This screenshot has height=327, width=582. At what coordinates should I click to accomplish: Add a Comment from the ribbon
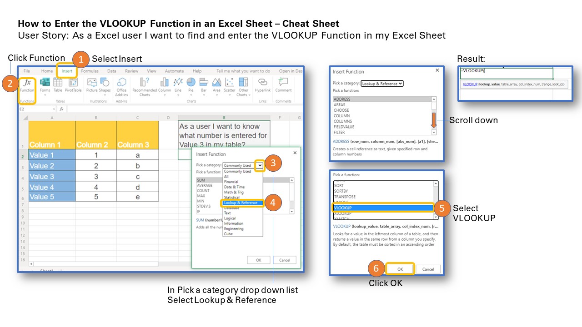tap(283, 85)
